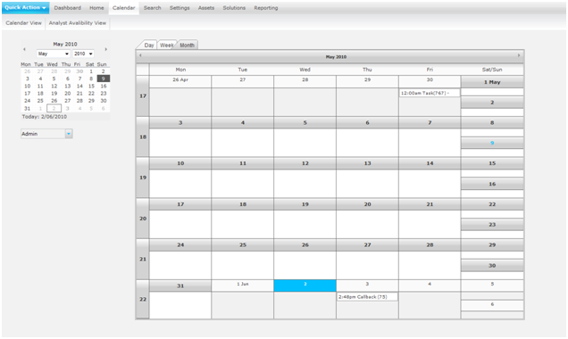Viewport: 568px width, 339px height.
Task: Click the main calendar previous-month arrow
Action: [140, 55]
